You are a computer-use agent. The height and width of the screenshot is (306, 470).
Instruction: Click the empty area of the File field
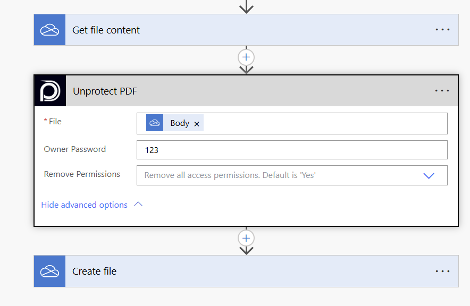coord(324,123)
